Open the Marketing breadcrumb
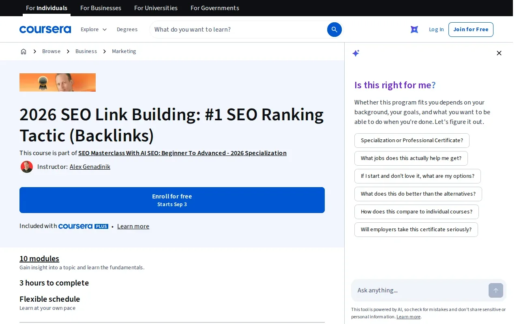The height and width of the screenshot is (324, 519). (x=124, y=51)
